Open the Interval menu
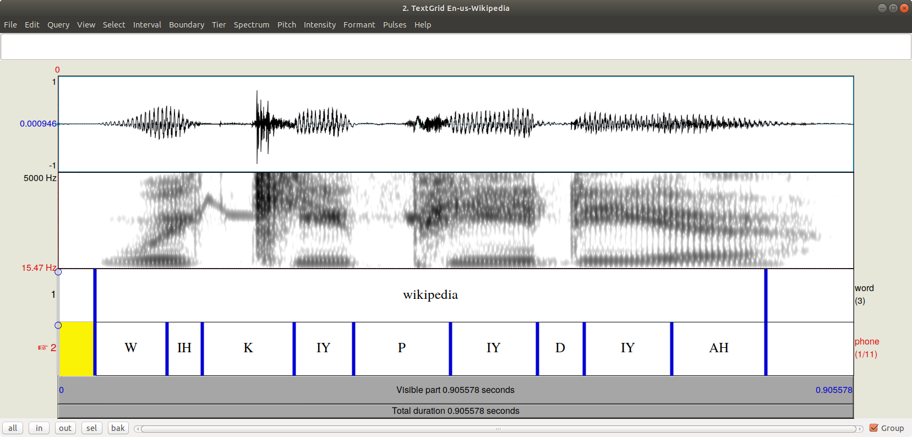The width and height of the screenshot is (912, 437). coord(147,25)
